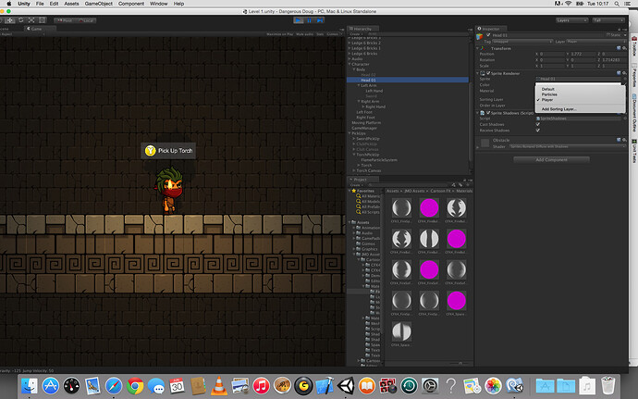Click the Materials breadcrumb in Project

[x=464, y=191]
